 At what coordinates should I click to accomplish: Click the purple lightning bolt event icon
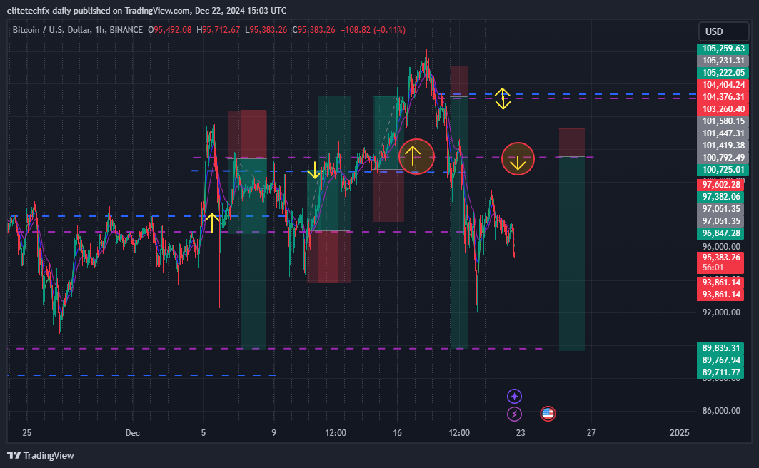(x=514, y=414)
